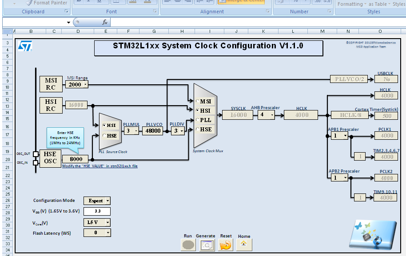Click the formula bar input
The image size is (406, 256).
pyautogui.click(x=258, y=22)
